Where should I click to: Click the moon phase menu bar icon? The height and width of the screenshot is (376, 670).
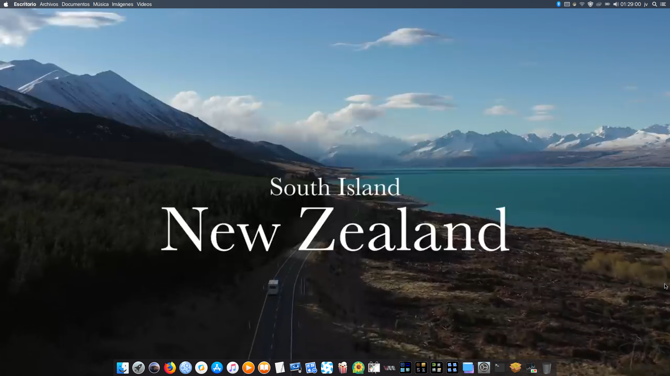[x=574, y=4]
